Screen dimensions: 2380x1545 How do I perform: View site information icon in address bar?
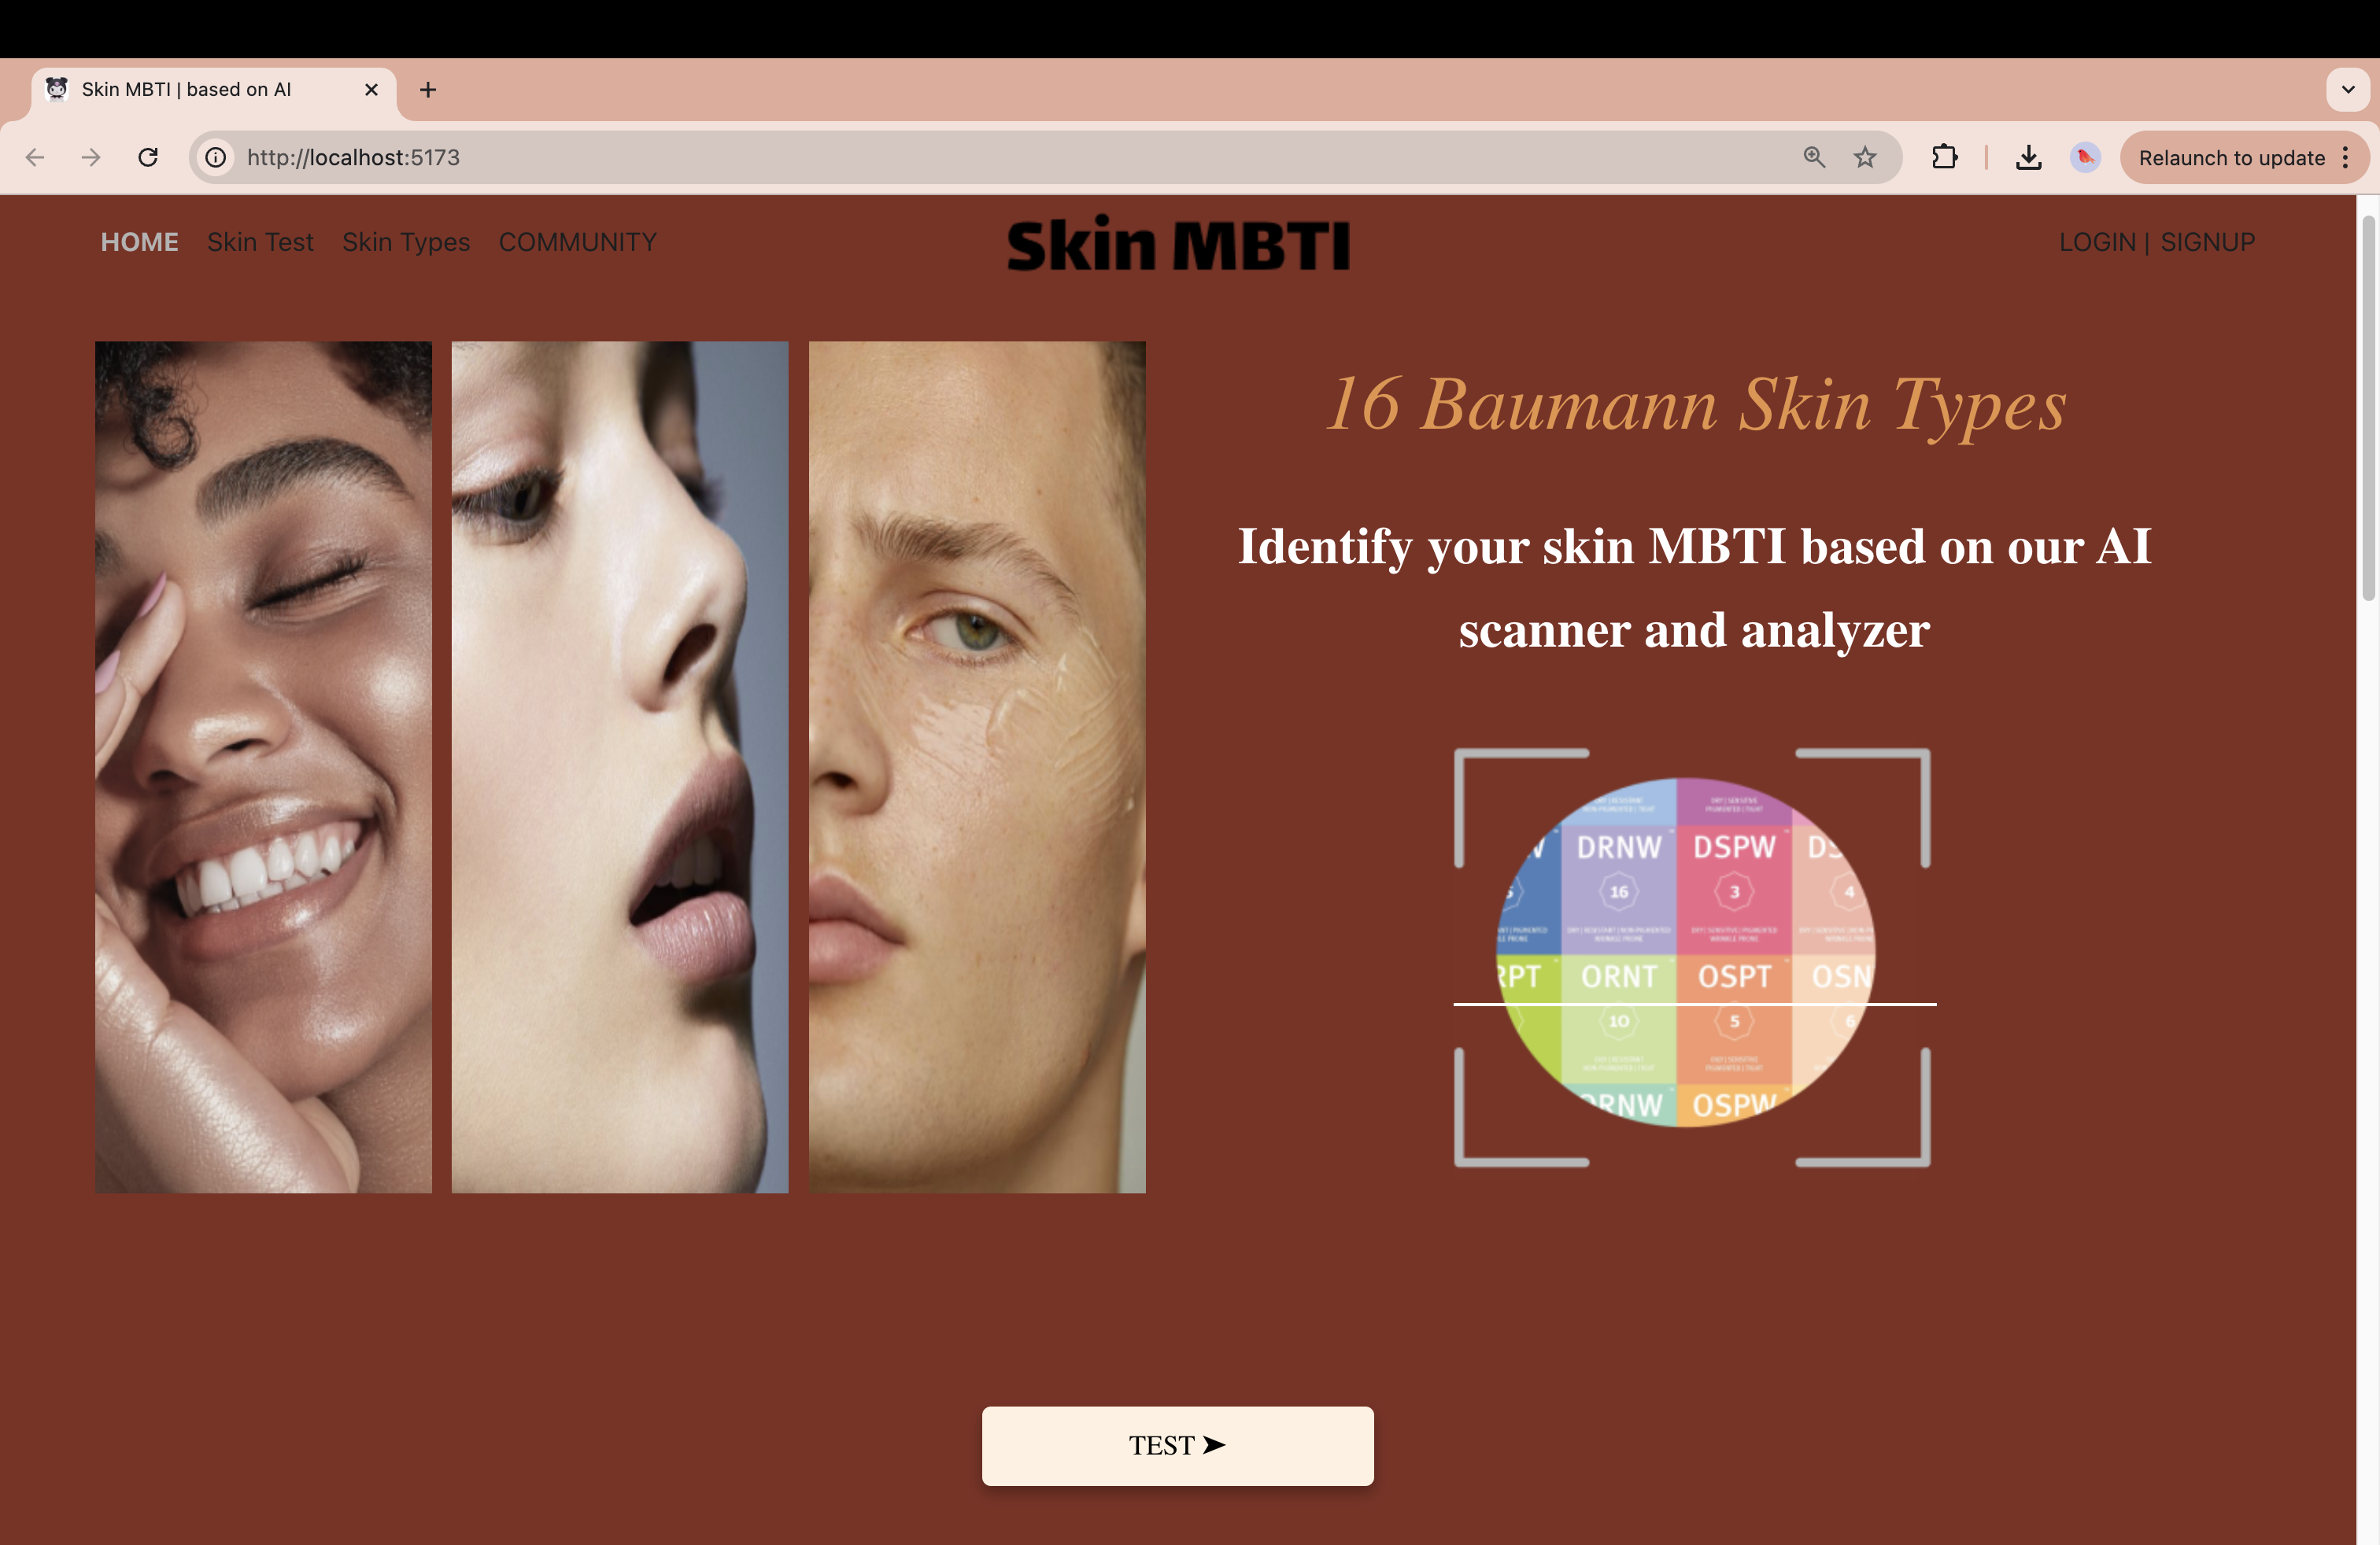pos(215,157)
